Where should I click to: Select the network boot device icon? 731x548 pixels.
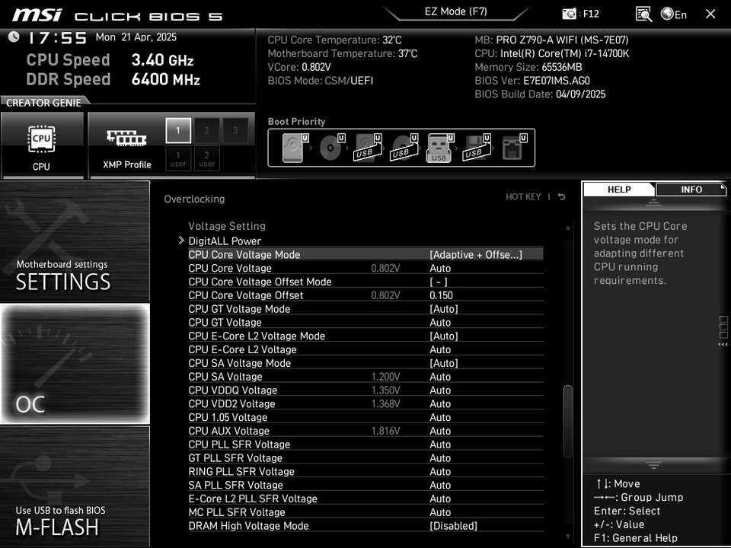[514, 148]
